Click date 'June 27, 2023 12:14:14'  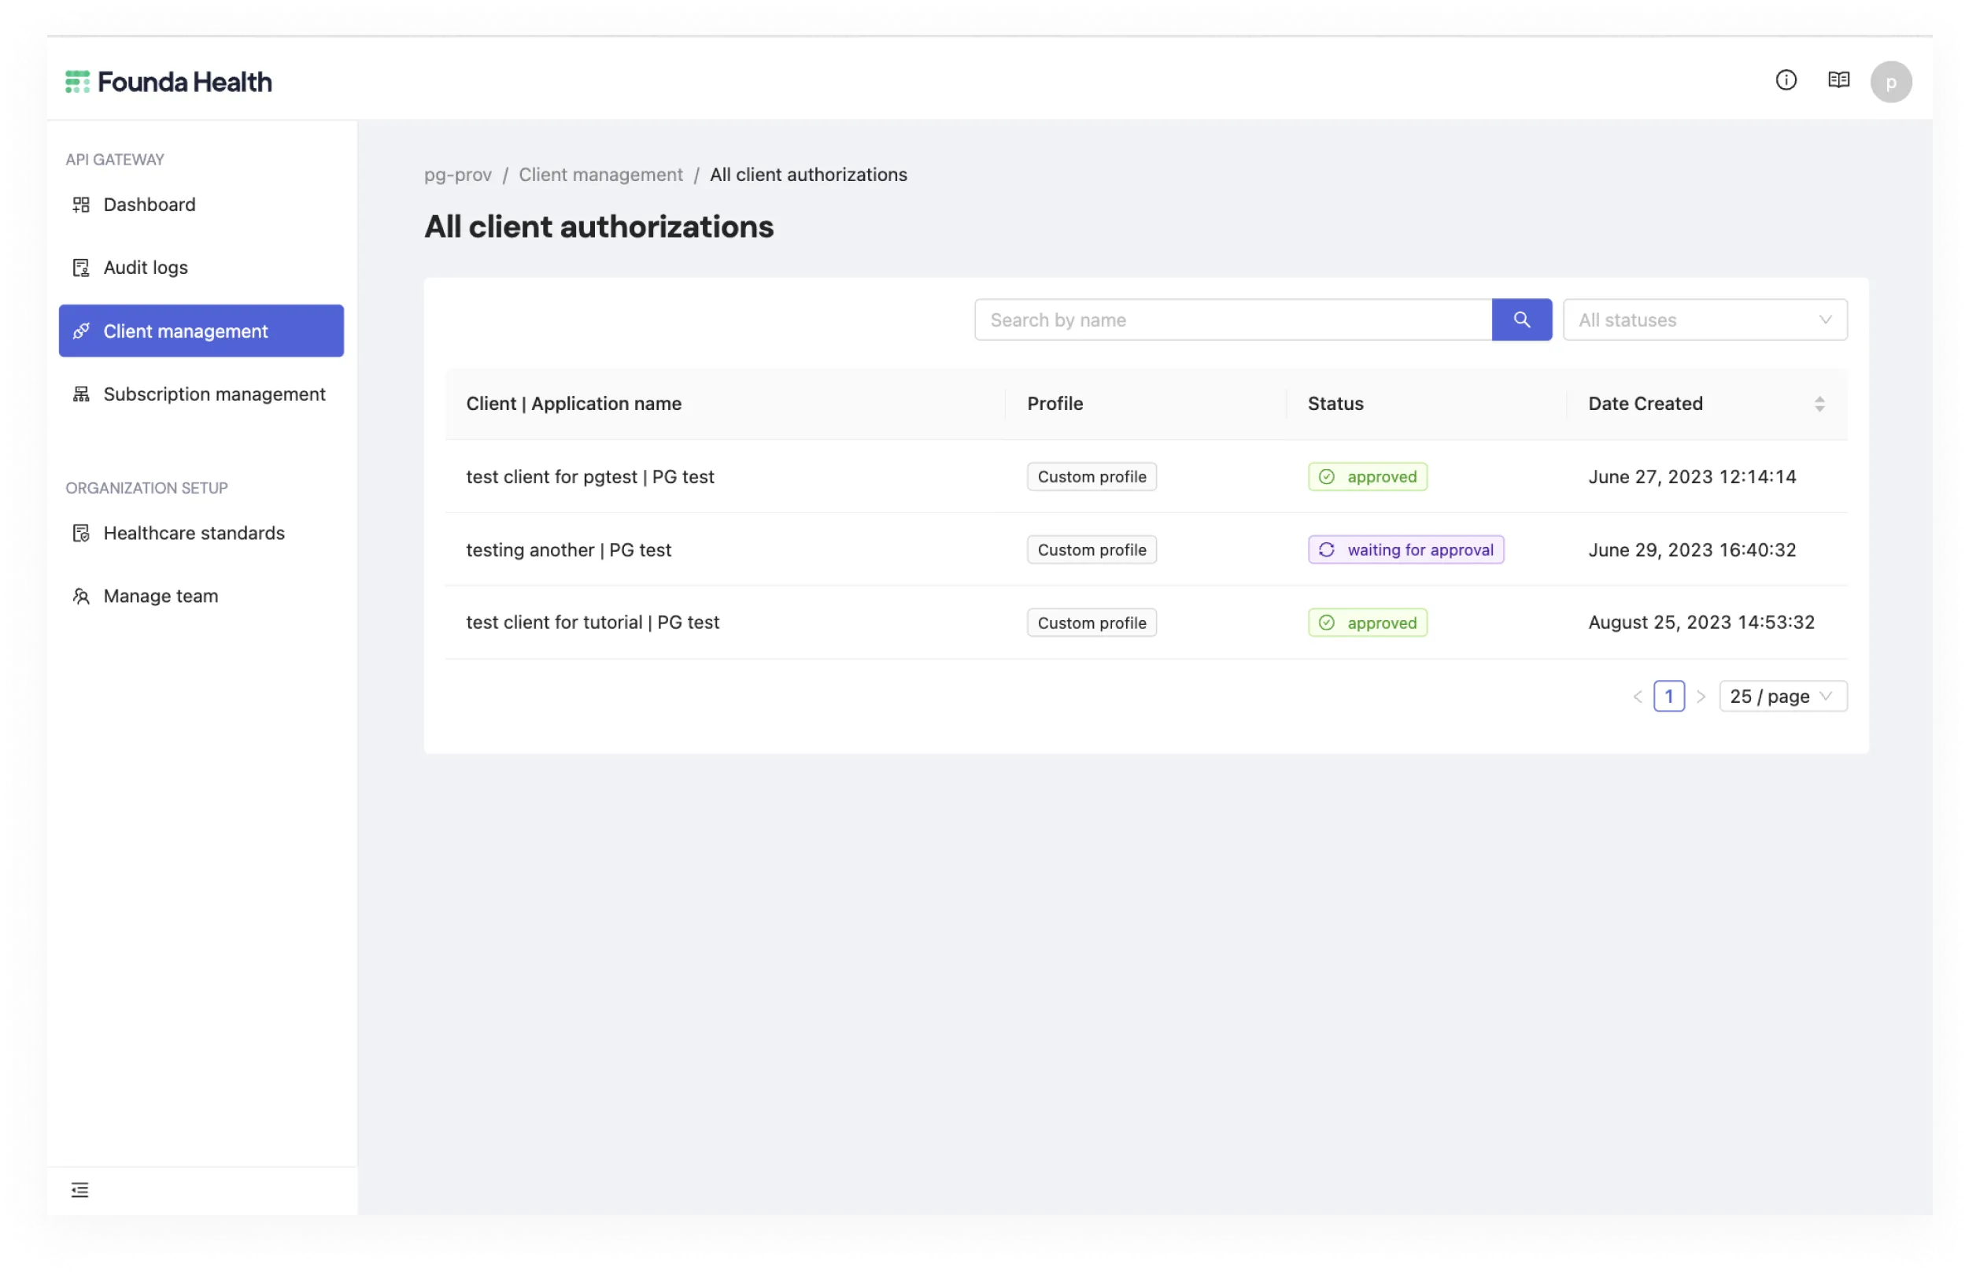pos(1691,477)
